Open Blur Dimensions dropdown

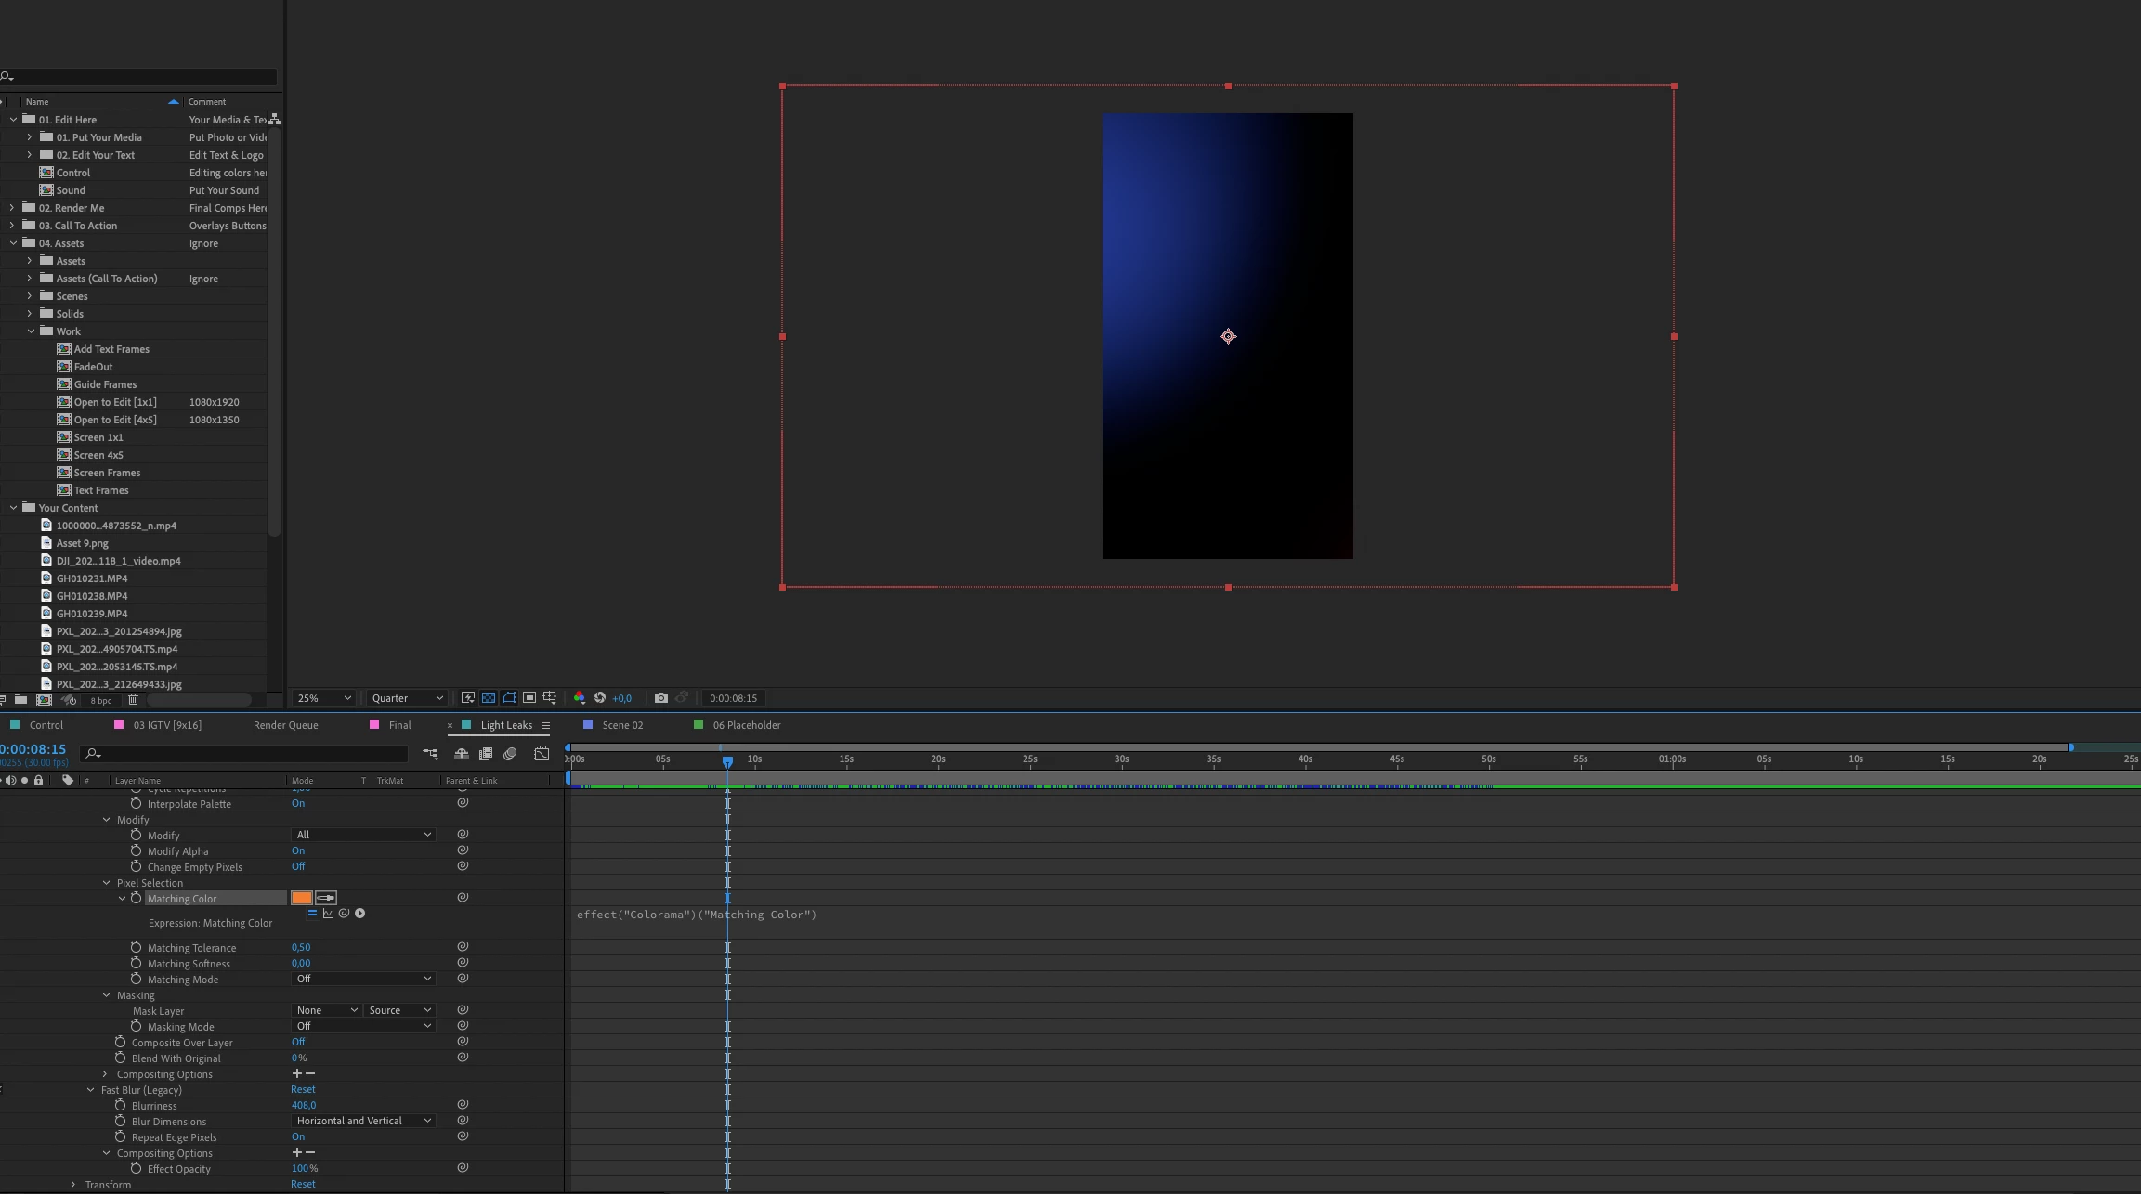(363, 1121)
